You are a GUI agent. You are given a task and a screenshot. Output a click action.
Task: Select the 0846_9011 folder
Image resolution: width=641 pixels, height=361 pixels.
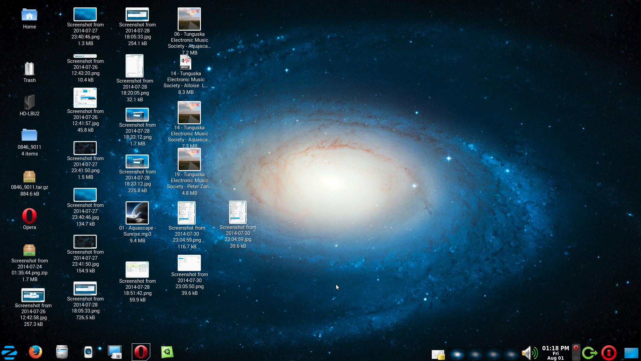pos(29,135)
